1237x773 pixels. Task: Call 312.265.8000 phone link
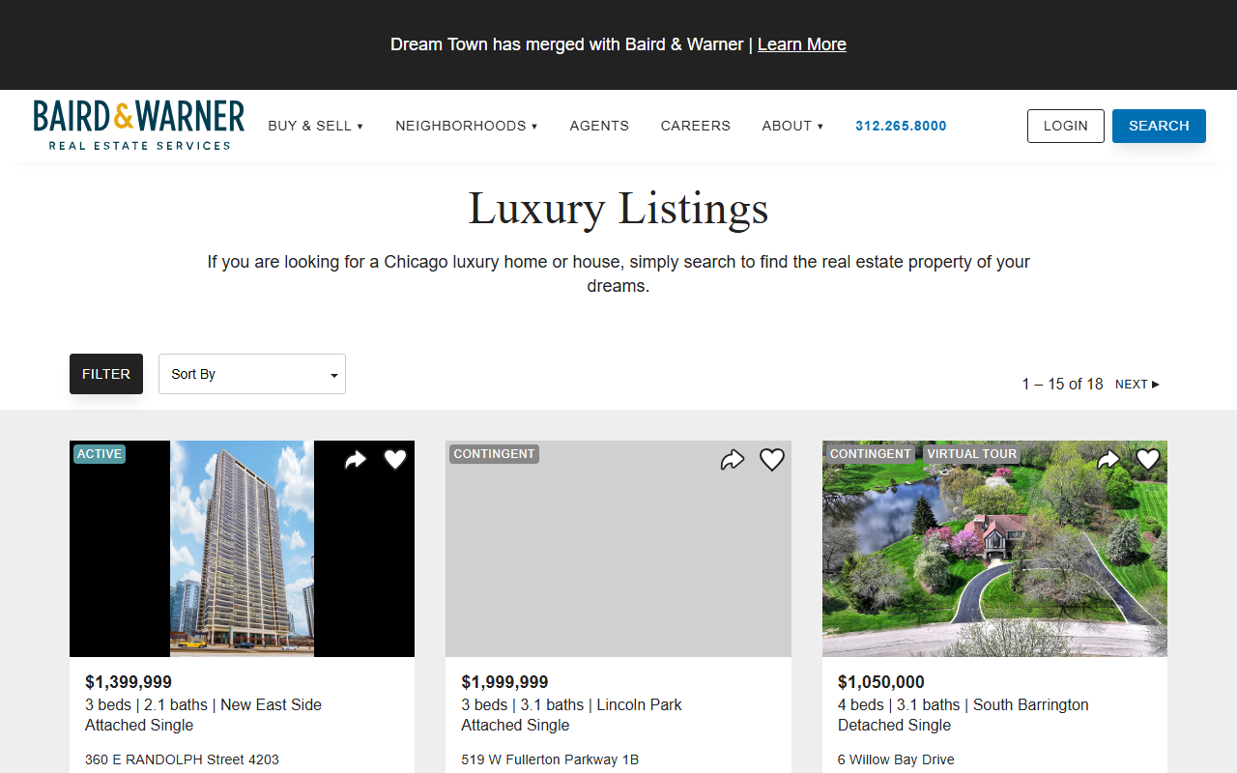click(901, 126)
